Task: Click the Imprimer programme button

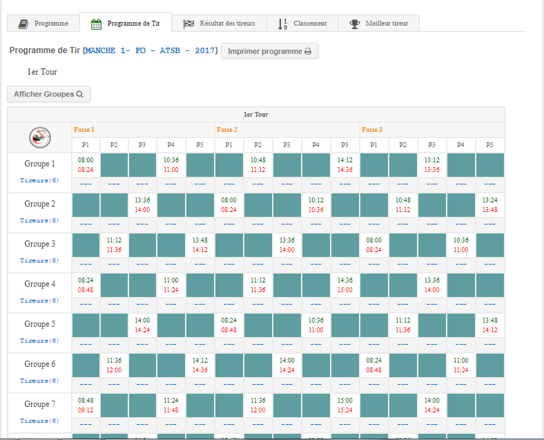Action: click(269, 51)
